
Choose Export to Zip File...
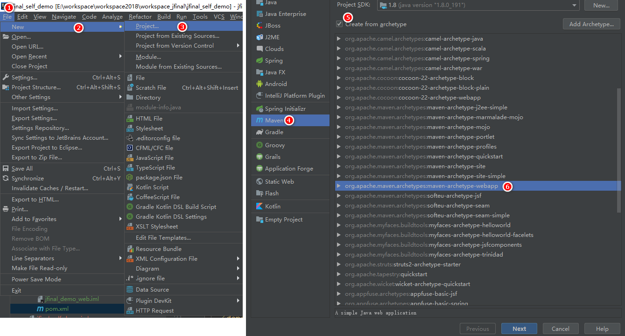(62, 157)
